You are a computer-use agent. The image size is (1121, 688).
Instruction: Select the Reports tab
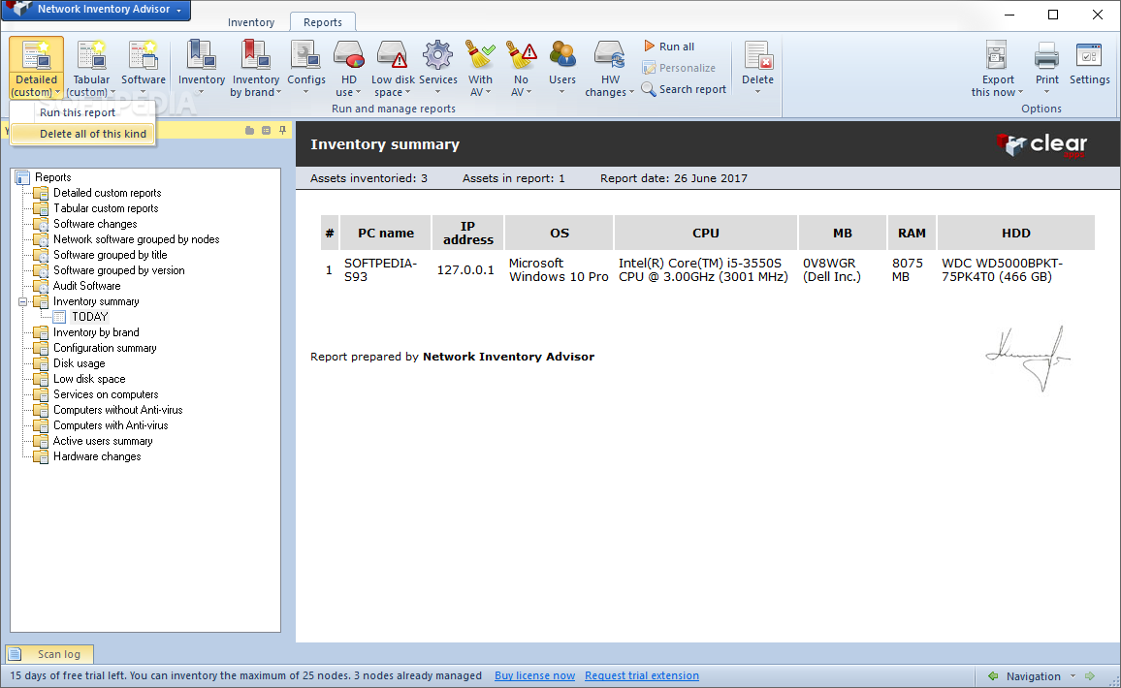tap(322, 22)
